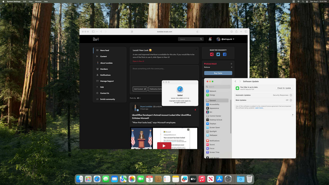Open Automatic Updates info icon
Screen dimensions: 329x185
(291, 95)
